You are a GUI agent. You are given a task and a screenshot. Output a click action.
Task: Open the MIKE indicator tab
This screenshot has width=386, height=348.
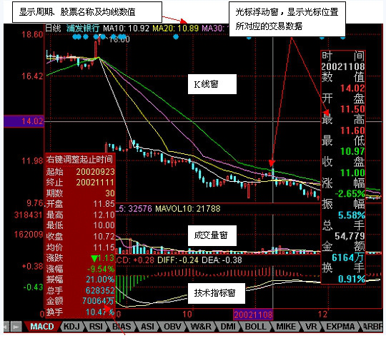286,327
